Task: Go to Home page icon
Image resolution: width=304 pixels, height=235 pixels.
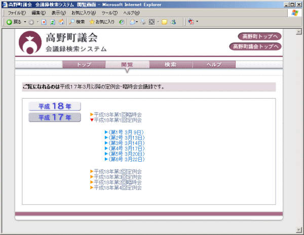Action: tap(61, 22)
